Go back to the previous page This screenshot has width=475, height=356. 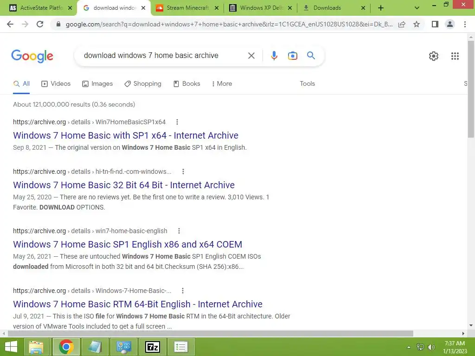(x=10, y=24)
